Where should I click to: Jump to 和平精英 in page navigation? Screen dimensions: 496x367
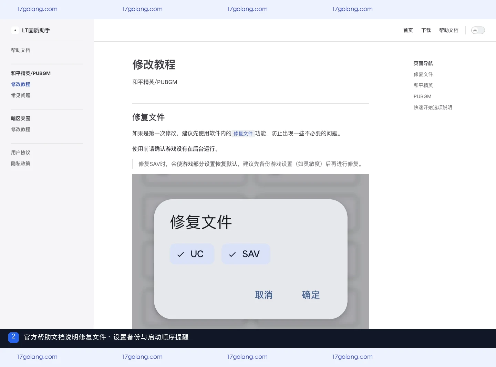pos(423,85)
